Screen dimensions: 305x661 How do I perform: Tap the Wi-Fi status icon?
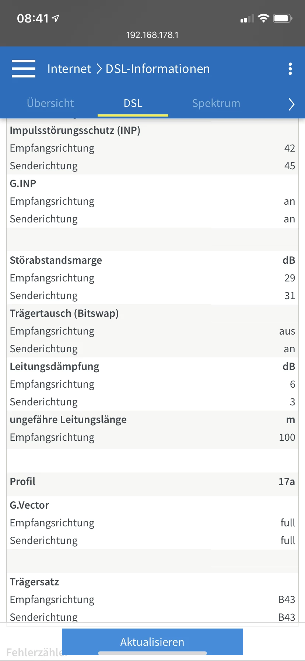tap(263, 18)
